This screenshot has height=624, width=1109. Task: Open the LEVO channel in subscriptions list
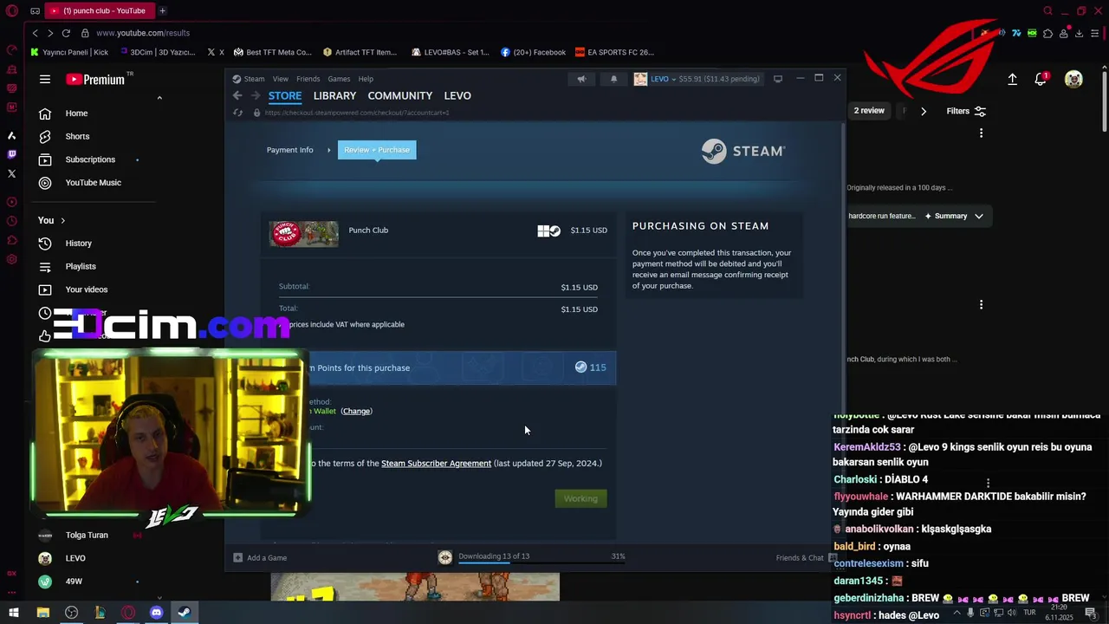75,558
